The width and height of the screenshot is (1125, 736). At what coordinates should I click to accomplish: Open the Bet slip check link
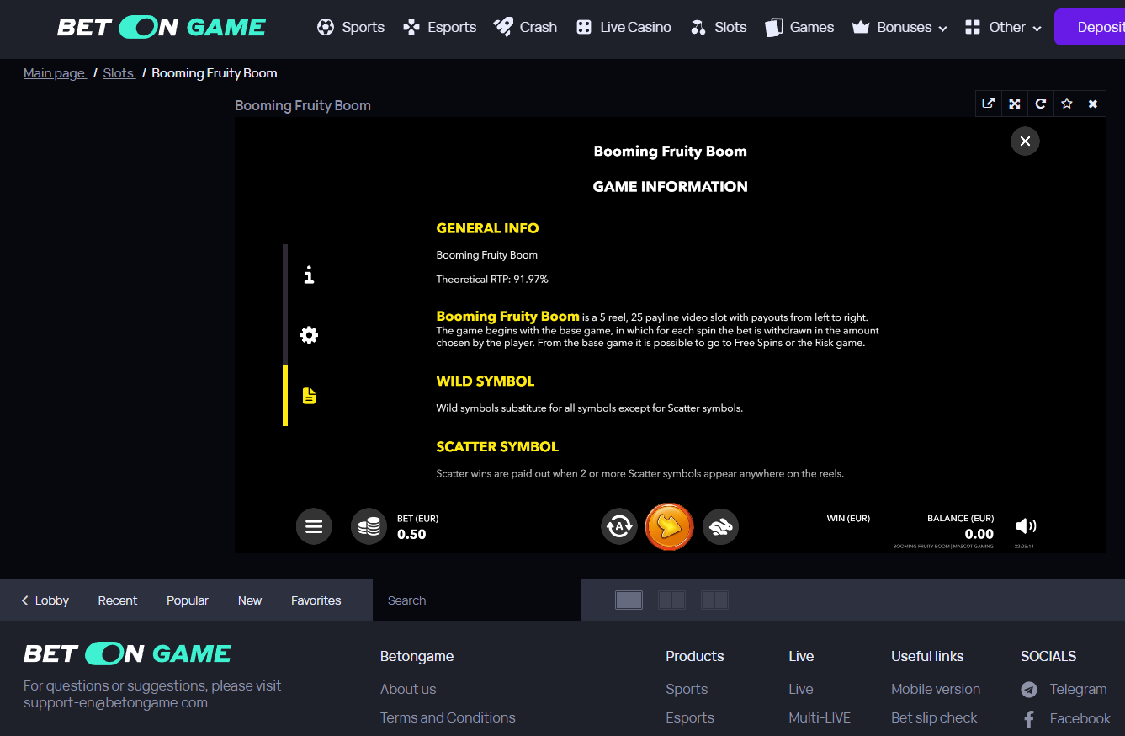tap(934, 717)
